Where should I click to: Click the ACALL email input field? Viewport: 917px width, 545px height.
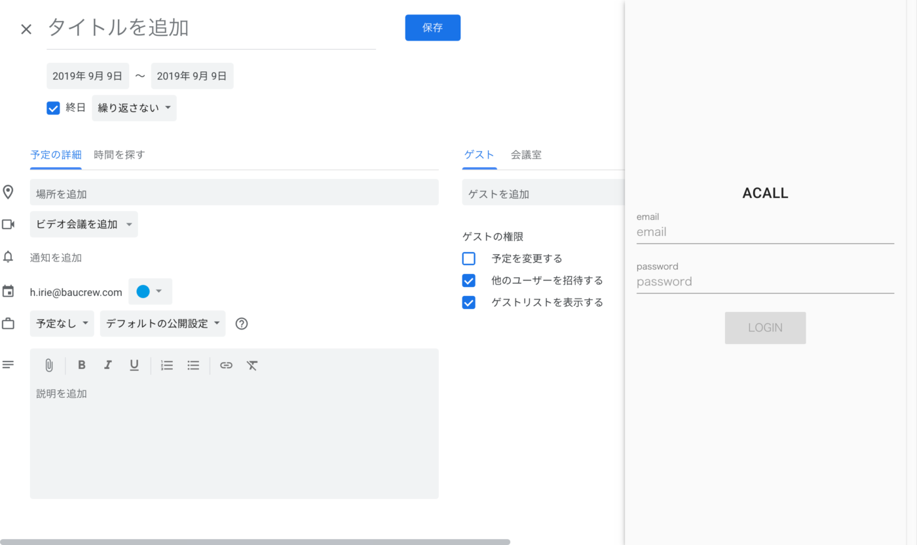click(x=765, y=232)
